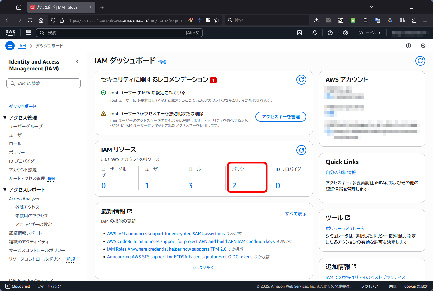Screen dimensions: 433x291
Task: Click the users count 1
Action: tap(147, 186)
